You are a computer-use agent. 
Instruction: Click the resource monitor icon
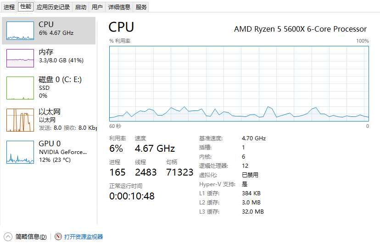[58, 237]
